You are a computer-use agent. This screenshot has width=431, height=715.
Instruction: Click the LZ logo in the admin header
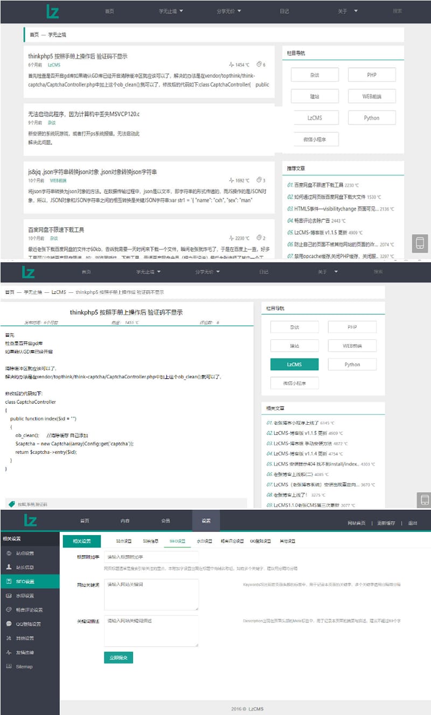coord(32,520)
